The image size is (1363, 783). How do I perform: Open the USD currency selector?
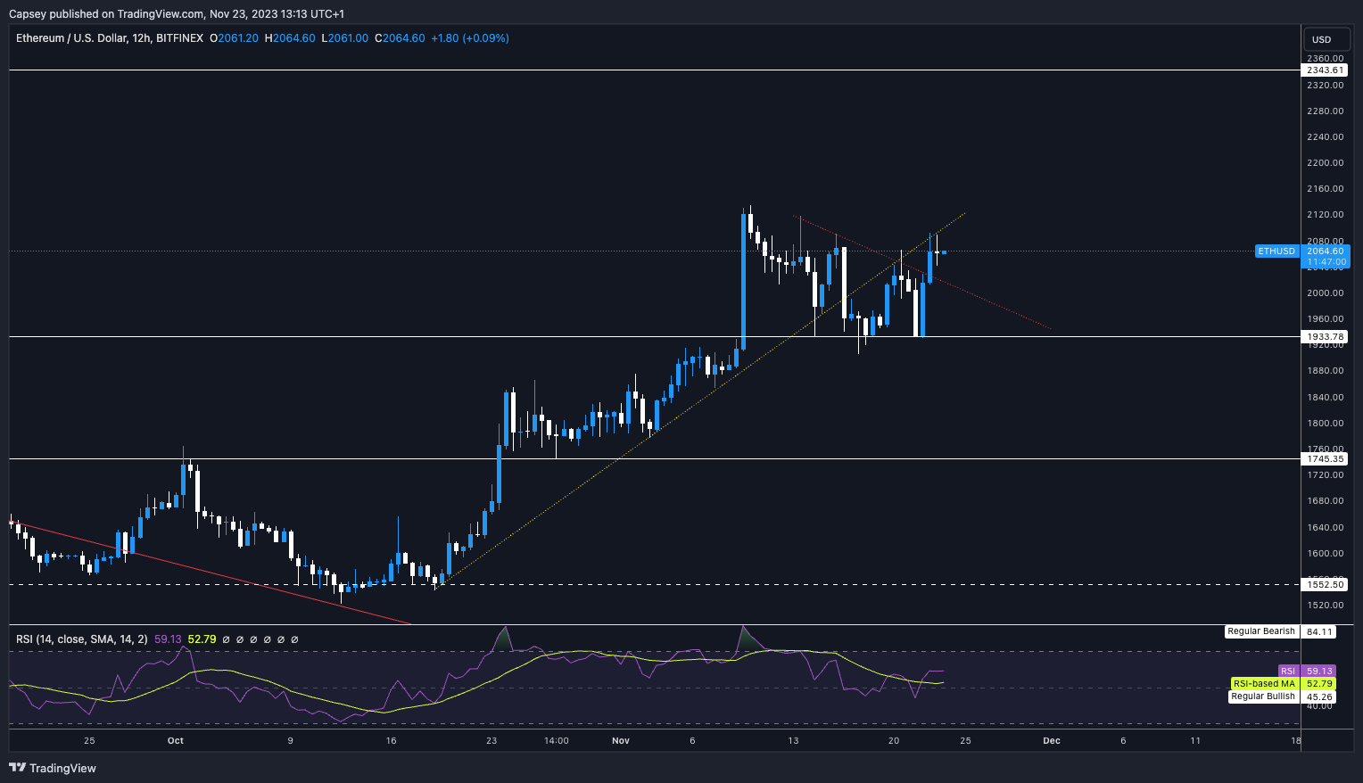click(x=1321, y=39)
